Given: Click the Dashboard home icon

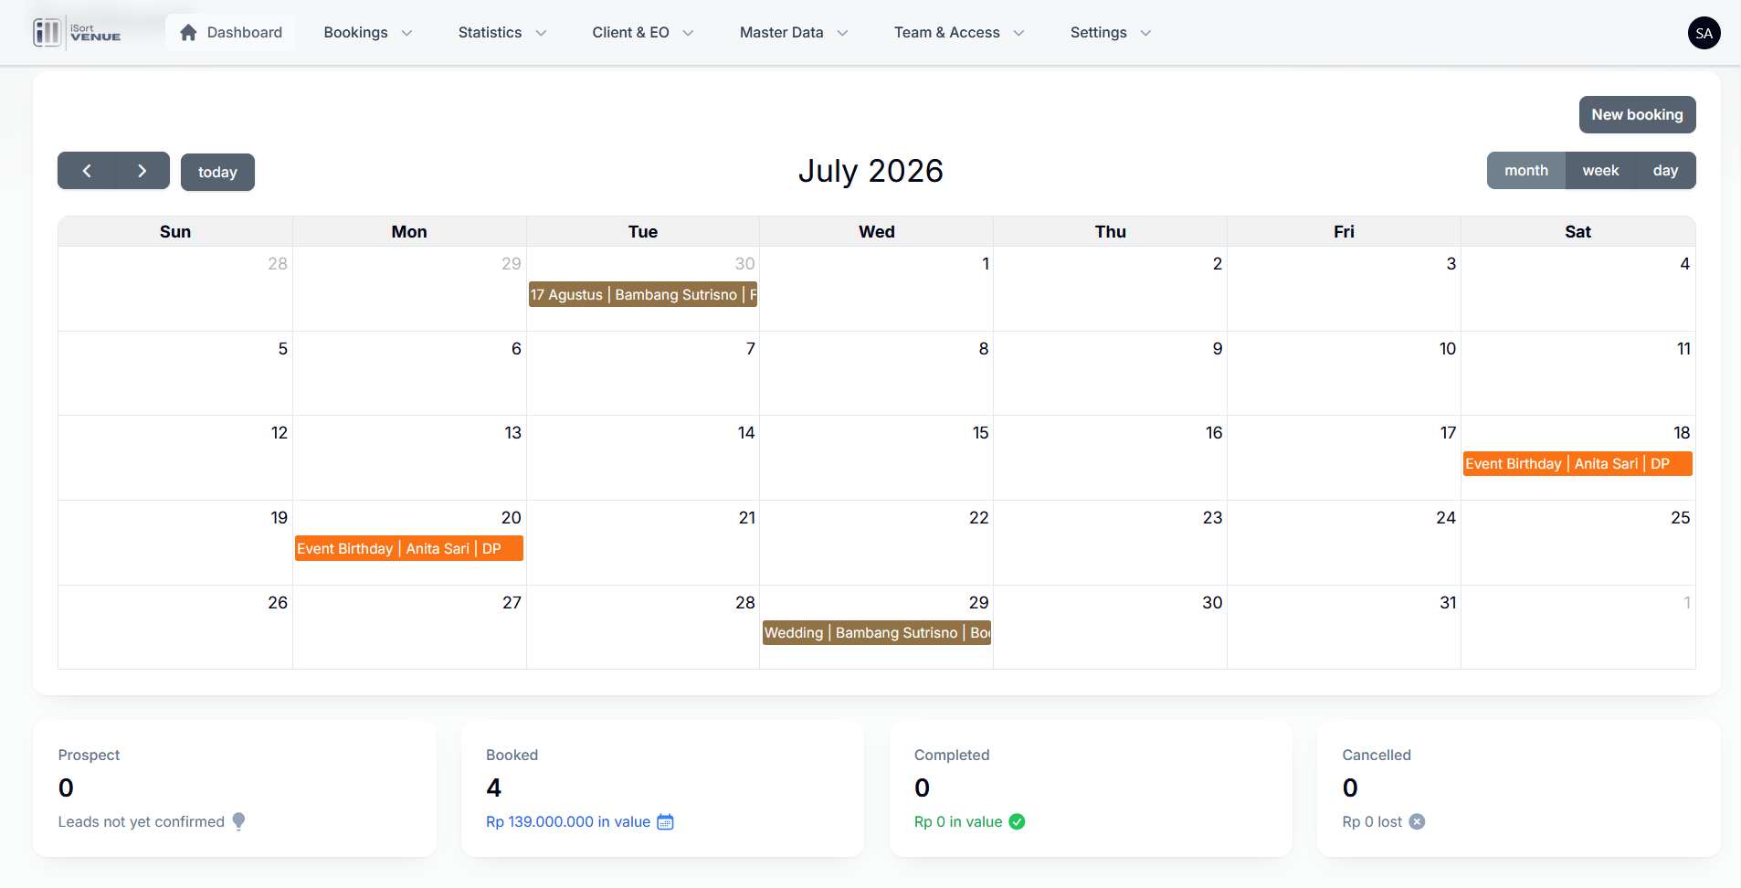Looking at the screenshot, I should 188,33.
